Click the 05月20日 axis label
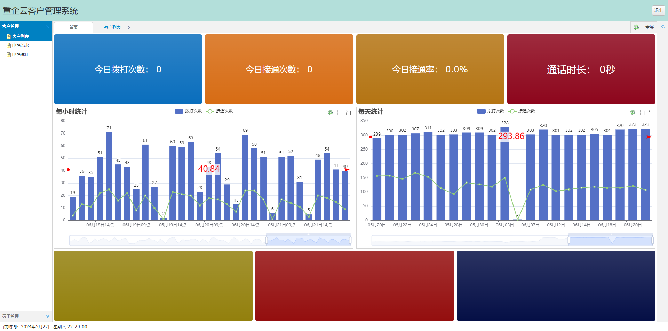 (377, 225)
